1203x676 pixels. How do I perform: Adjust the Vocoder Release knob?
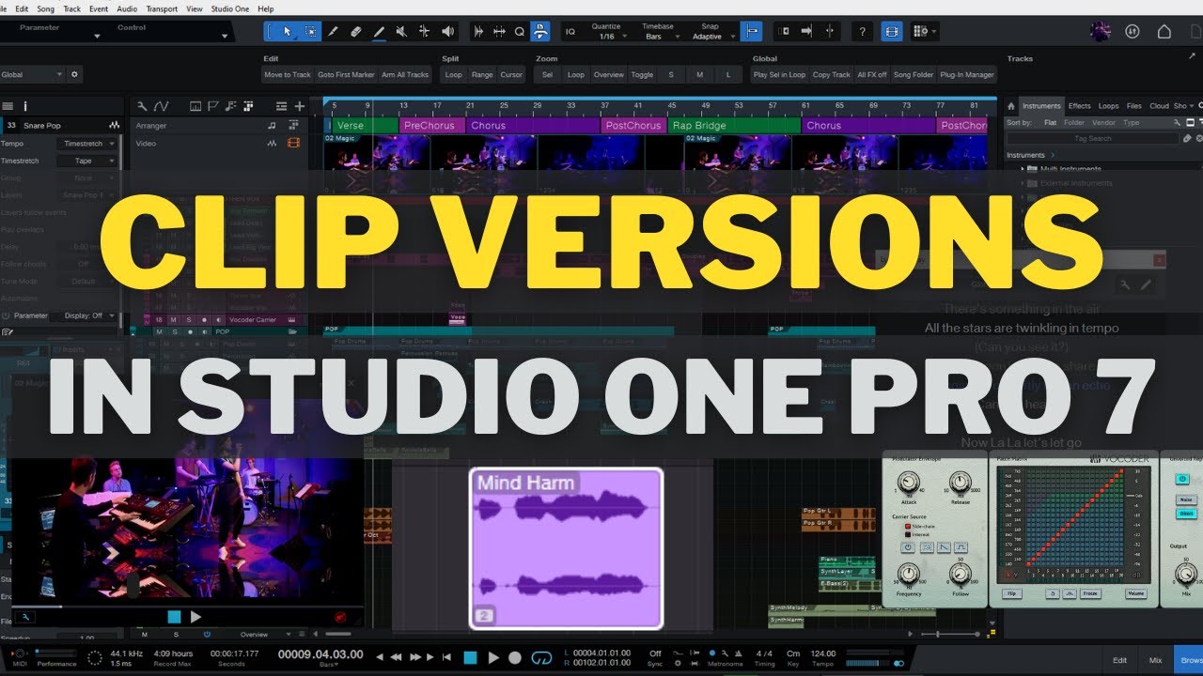[960, 483]
